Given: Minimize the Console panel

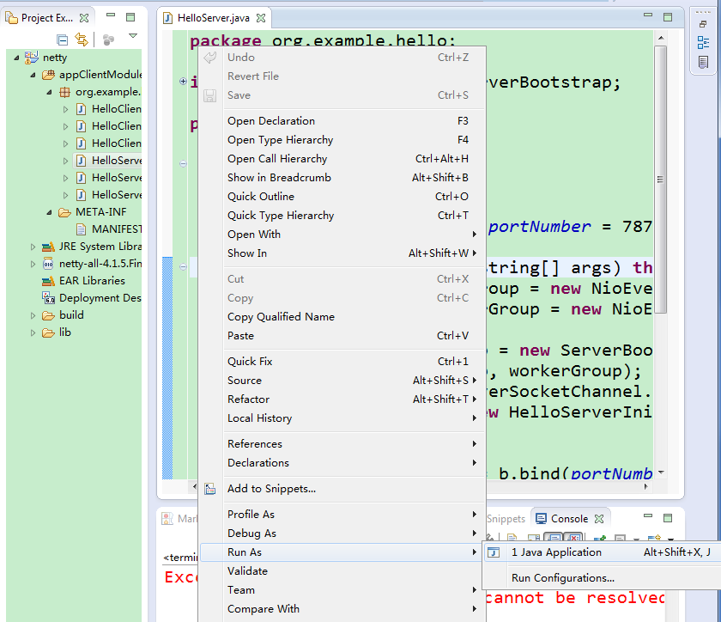Looking at the screenshot, I should click(648, 515).
